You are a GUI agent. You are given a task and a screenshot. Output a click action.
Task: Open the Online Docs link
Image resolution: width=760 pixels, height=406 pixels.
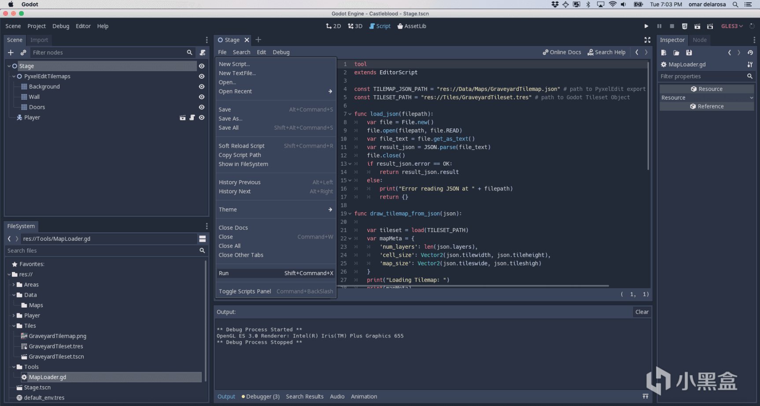(x=562, y=52)
